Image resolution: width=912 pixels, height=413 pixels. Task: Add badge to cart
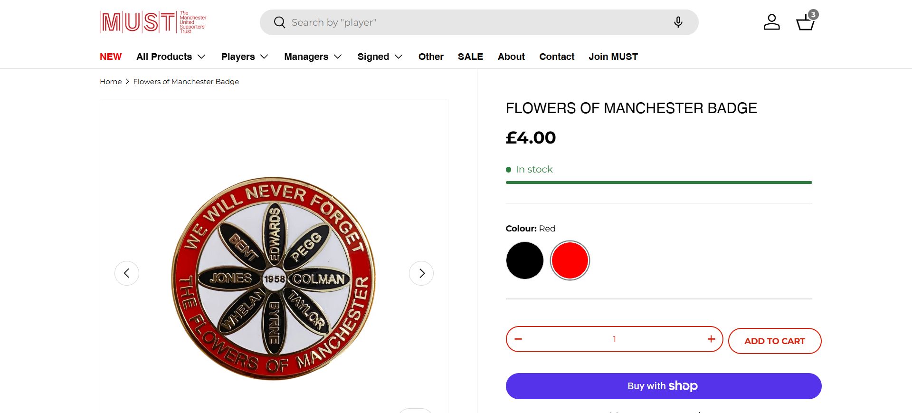(774, 341)
